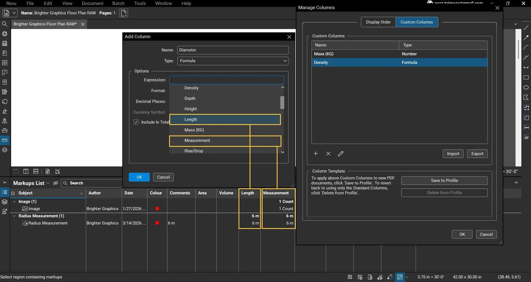Switch to the Display Order tab
This screenshot has width=531, height=282.
(379, 22)
